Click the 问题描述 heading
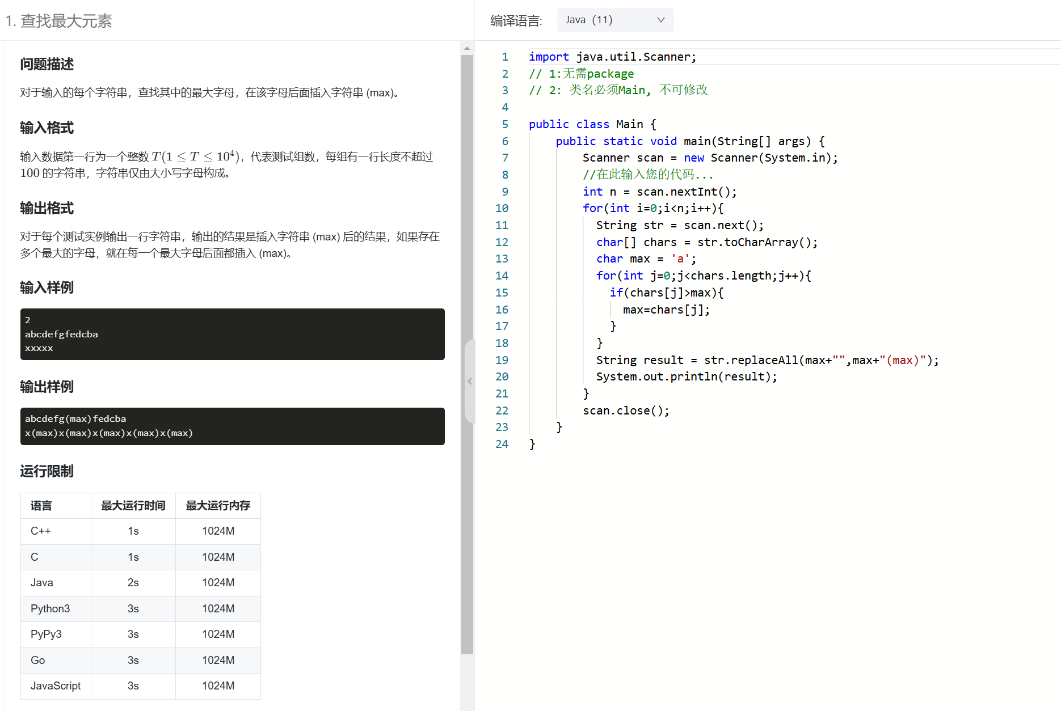Screen dimensions: 1061x711 [47, 64]
